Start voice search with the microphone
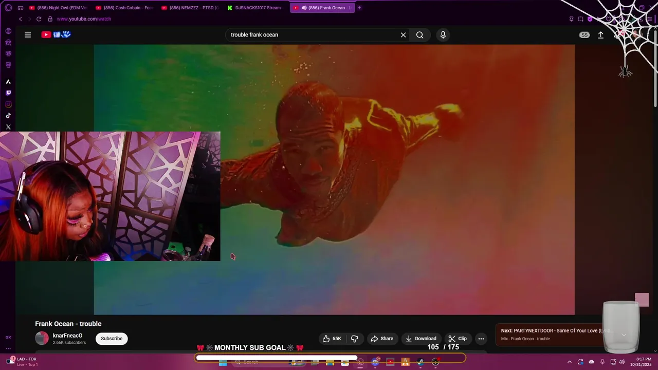658x370 pixels. [x=443, y=35]
